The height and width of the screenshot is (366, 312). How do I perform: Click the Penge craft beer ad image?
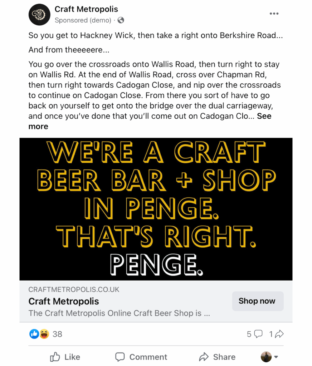click(156, 209)
